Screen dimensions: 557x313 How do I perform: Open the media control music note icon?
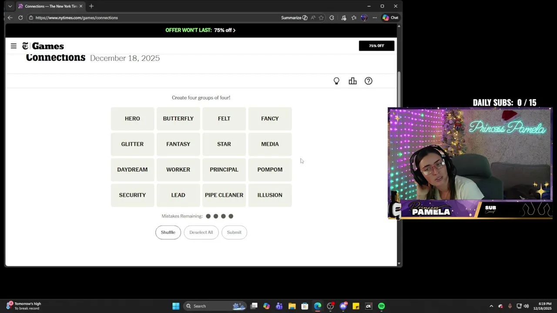(344, 18)
